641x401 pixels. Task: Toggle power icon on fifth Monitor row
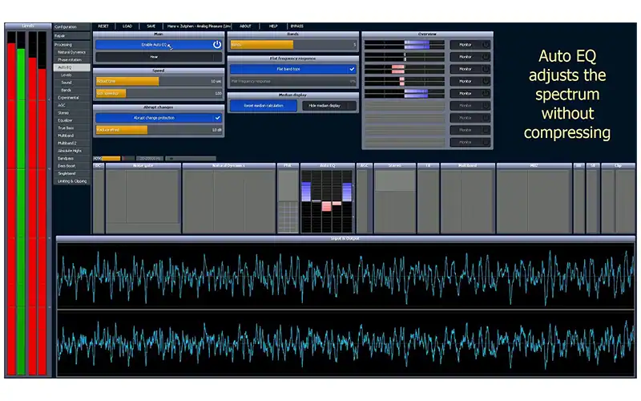pyautogui.click(x=485, y=93)
